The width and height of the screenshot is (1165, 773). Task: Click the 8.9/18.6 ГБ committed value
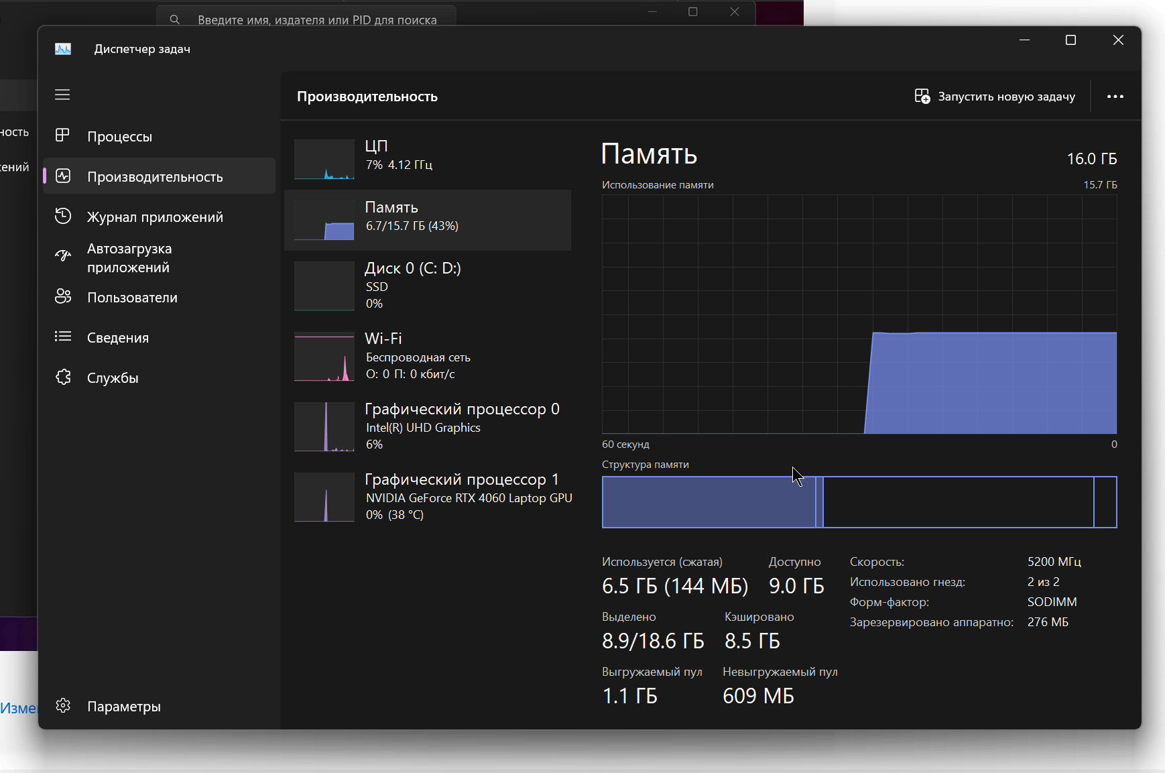point(653,641)
